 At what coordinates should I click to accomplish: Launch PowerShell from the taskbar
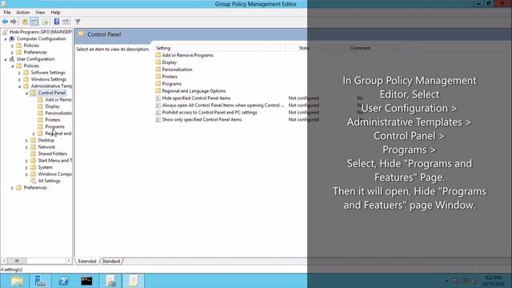pos(63,281)
